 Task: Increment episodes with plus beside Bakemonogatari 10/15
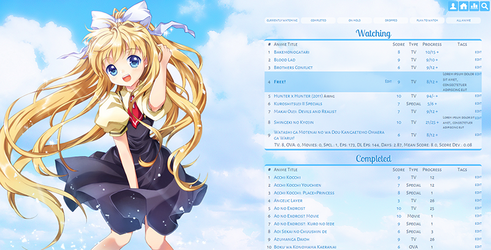click(437, 52)
